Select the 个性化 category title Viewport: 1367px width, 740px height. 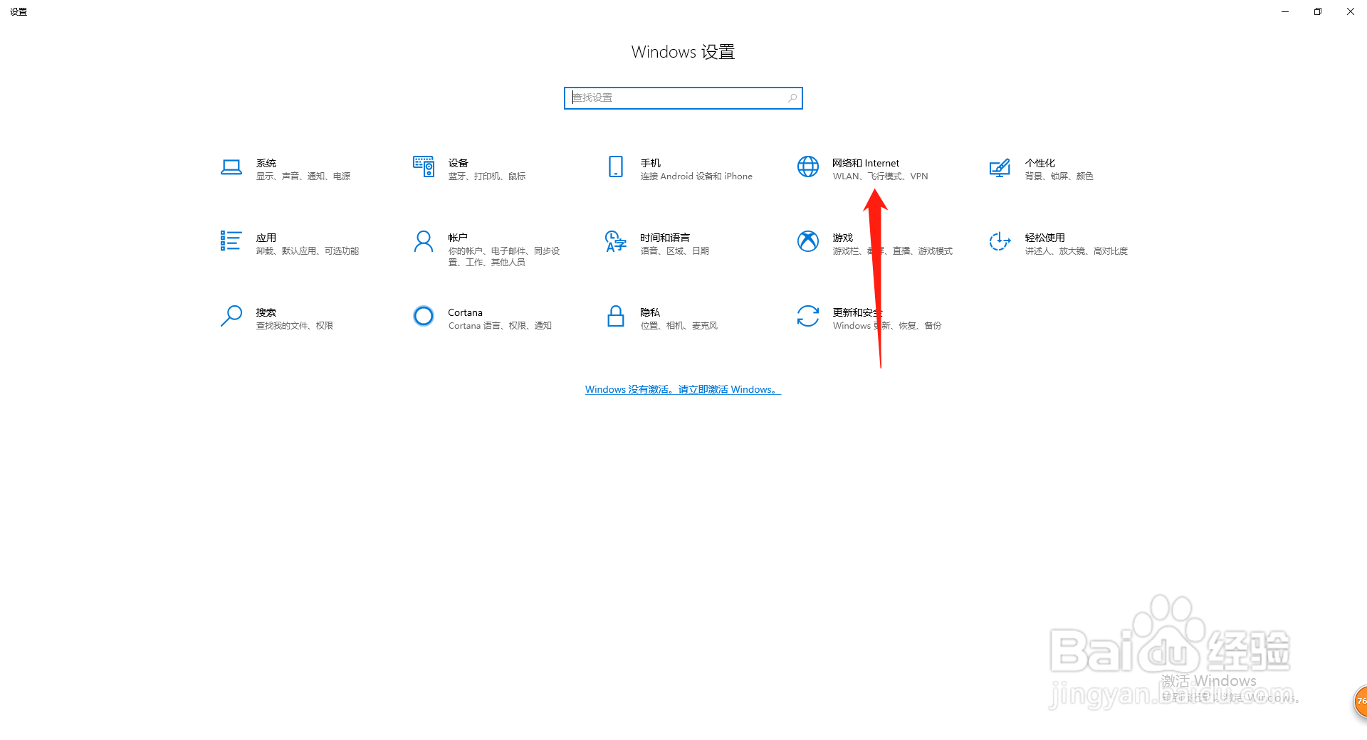pos(1040,163)
